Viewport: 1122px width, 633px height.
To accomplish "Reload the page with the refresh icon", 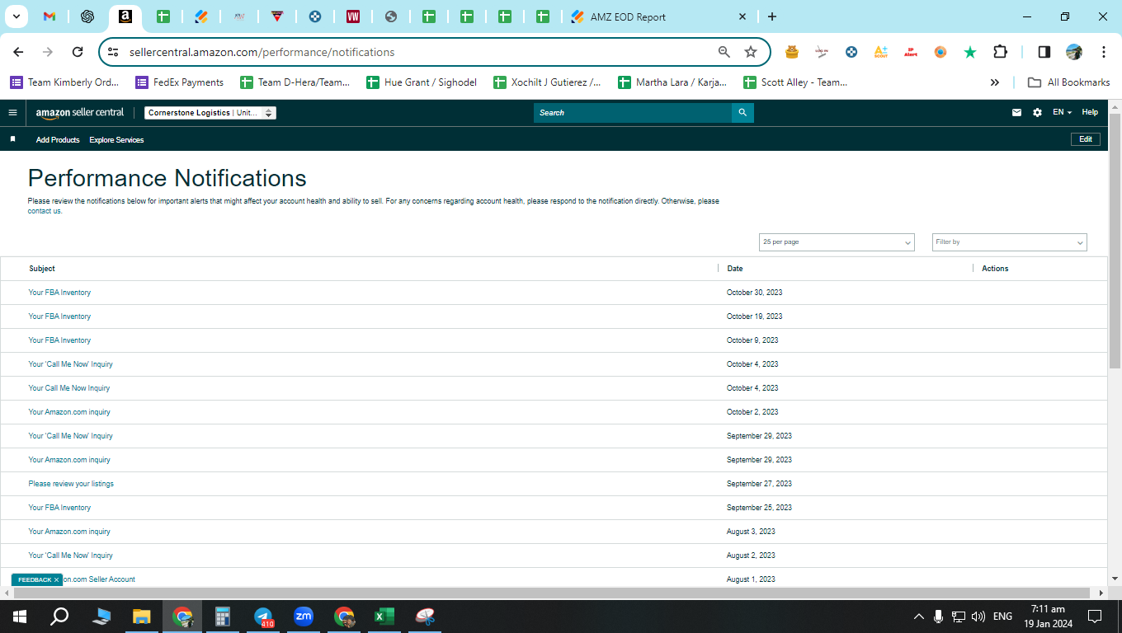I will (78, 52).
